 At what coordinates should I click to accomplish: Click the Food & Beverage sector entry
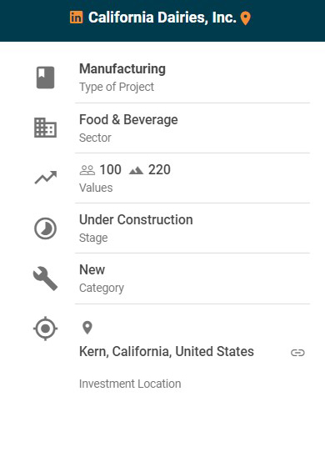coord(128,120)
